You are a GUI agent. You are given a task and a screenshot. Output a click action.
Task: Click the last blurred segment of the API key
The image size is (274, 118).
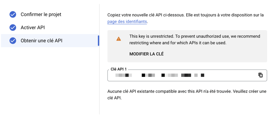pyautogui.click(x=203, y=75)
